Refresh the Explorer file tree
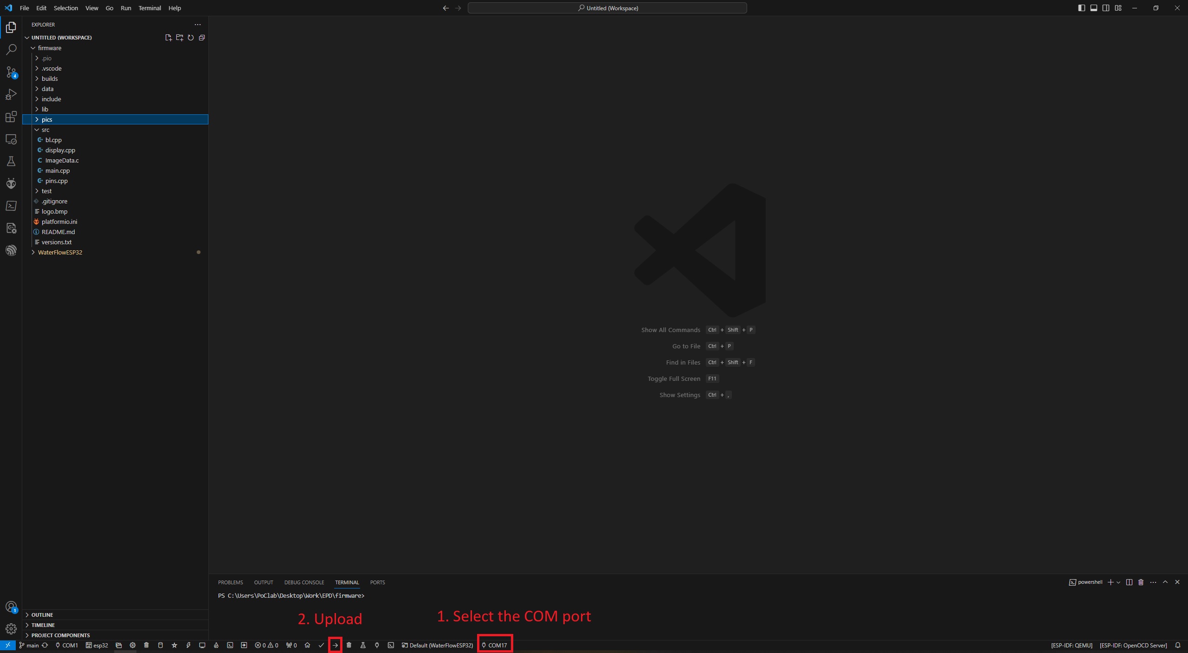 coord(191,38)
